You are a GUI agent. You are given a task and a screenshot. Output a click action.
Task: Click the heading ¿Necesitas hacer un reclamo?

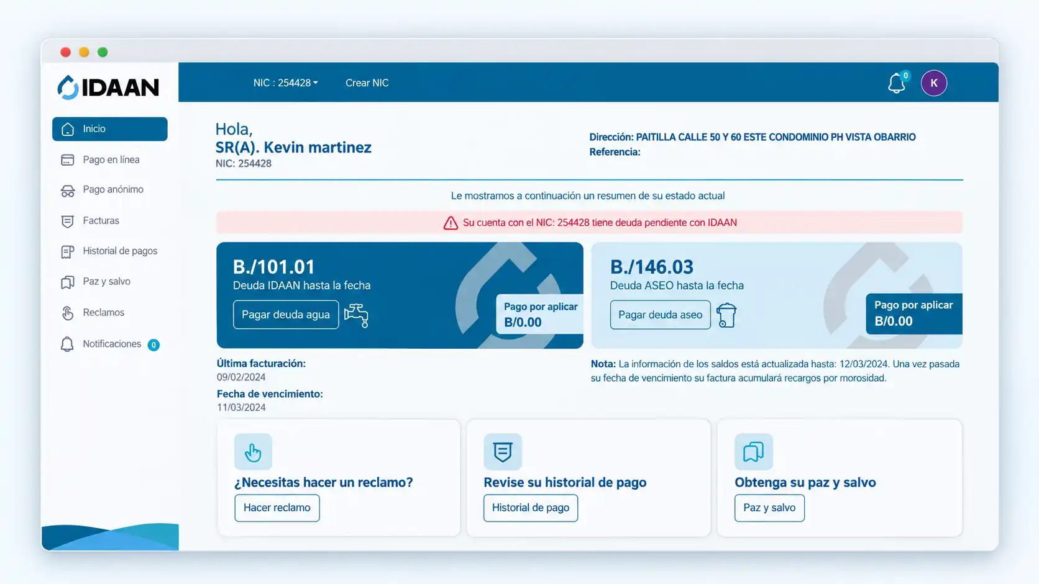[x=324, y=482]
